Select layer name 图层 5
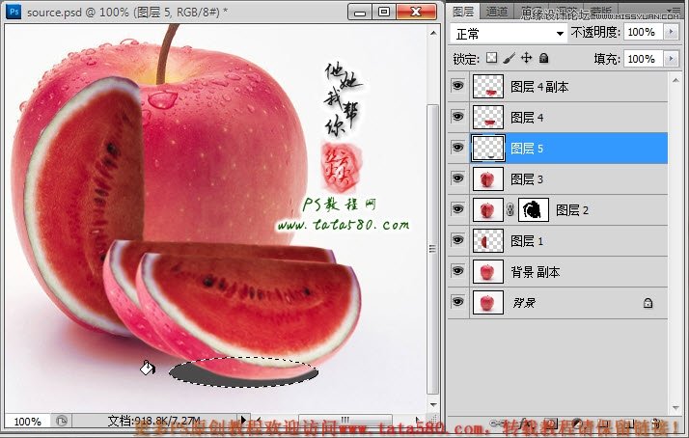689x438 pixels. (x=527, y=149)
